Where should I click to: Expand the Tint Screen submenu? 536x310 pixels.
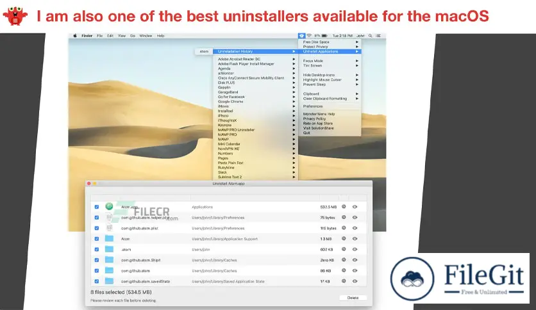330,65
